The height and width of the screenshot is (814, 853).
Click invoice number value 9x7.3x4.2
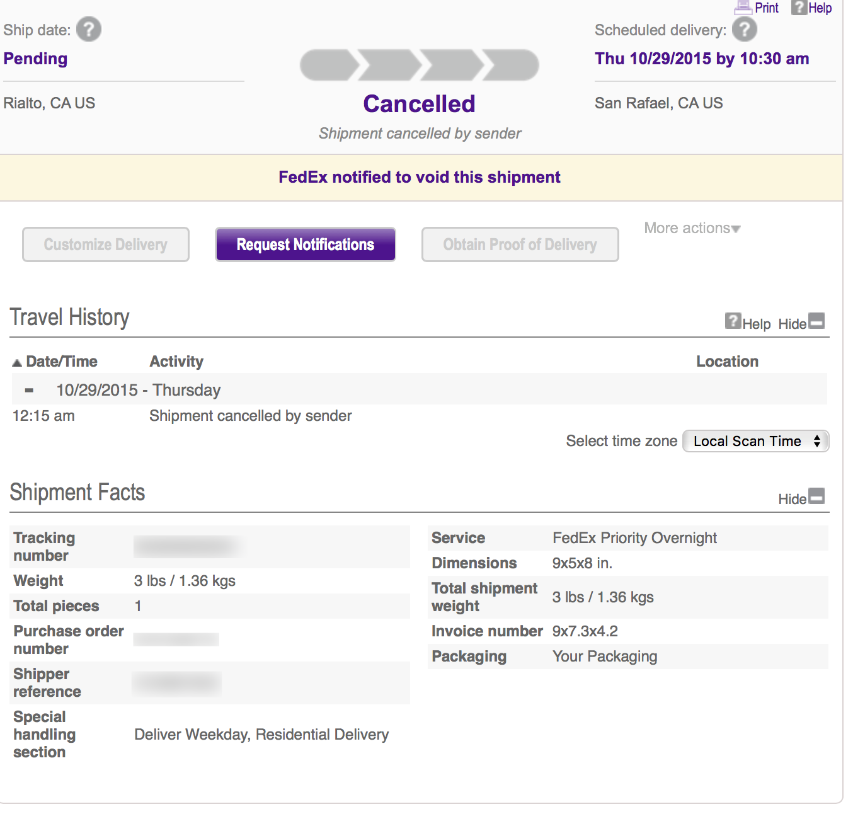point(585,631)
